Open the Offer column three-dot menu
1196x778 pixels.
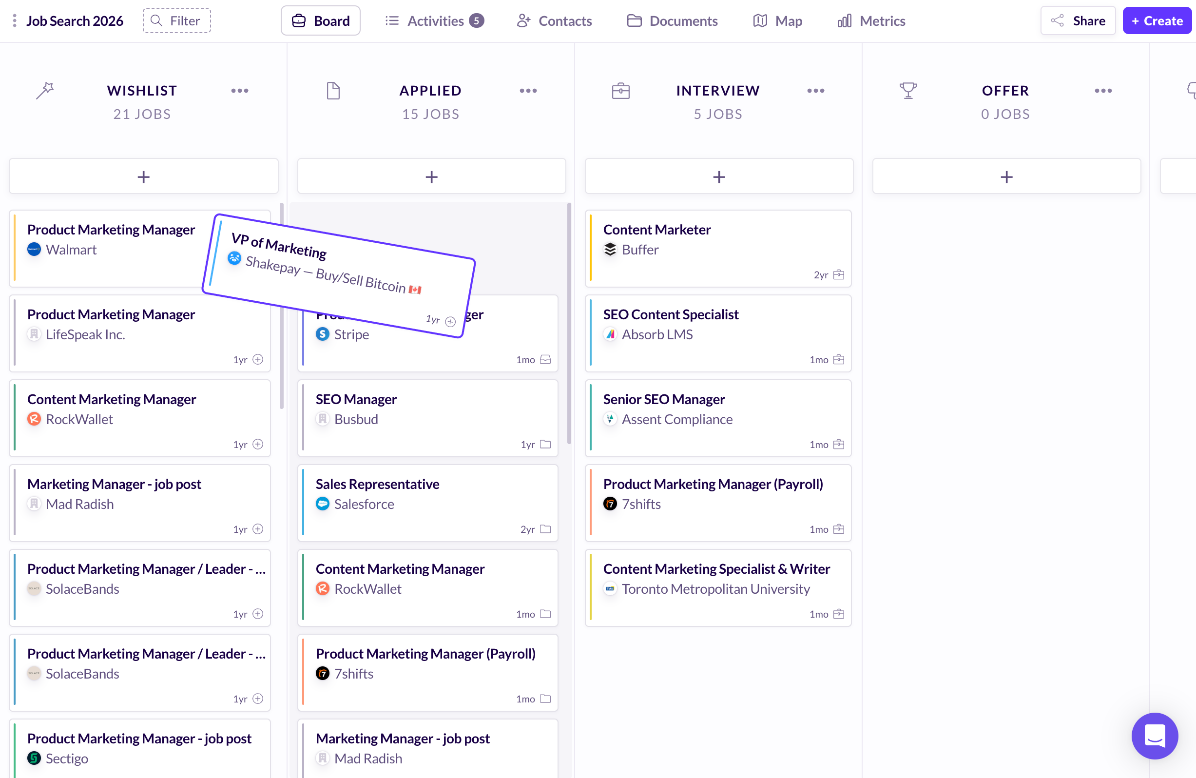pyautogui.click(x=1103, y=91)
